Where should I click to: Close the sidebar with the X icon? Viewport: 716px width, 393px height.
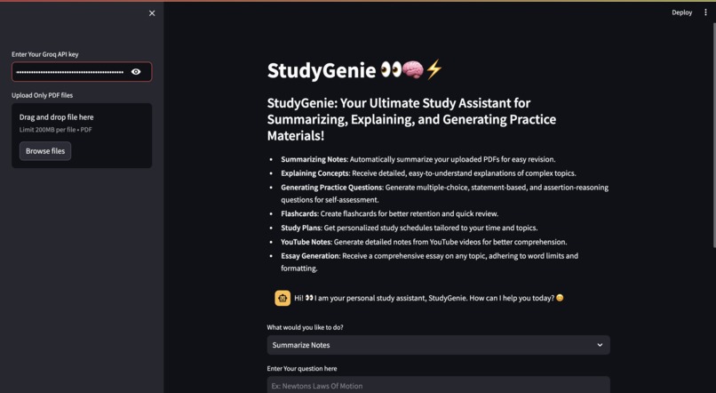point(152,13)
